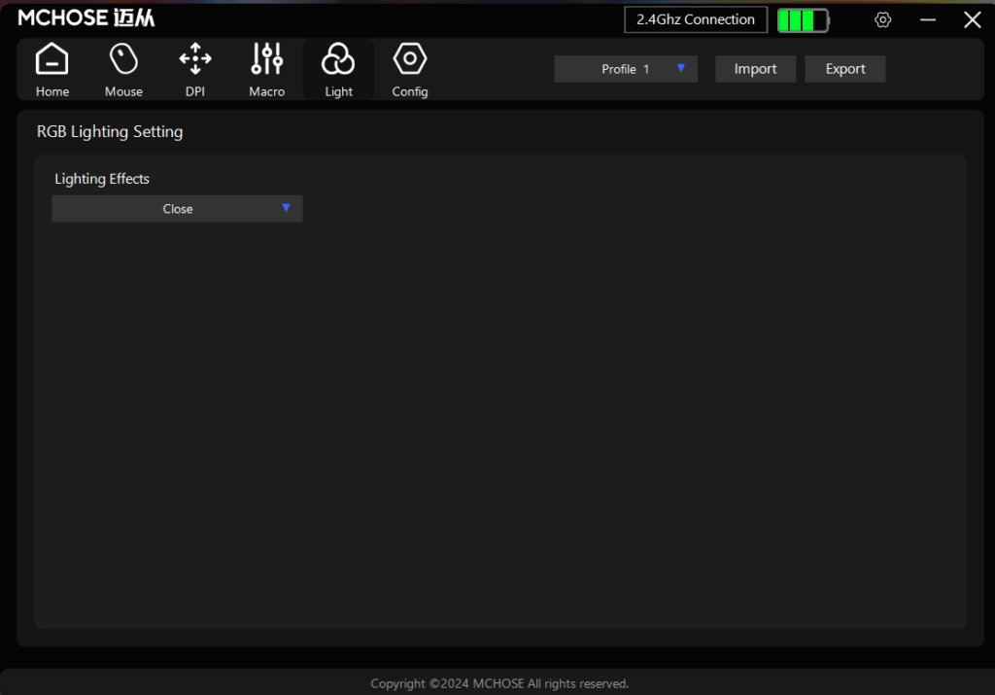Image resolution: width=995 pixels, height=695 pixels.
Task: Open the DPI four-arrow icon
Action: [195, 59]
